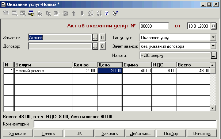Open the calendar picker next to the date

(214, 26)
